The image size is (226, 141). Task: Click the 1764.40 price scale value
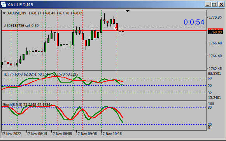click(215, 56)
